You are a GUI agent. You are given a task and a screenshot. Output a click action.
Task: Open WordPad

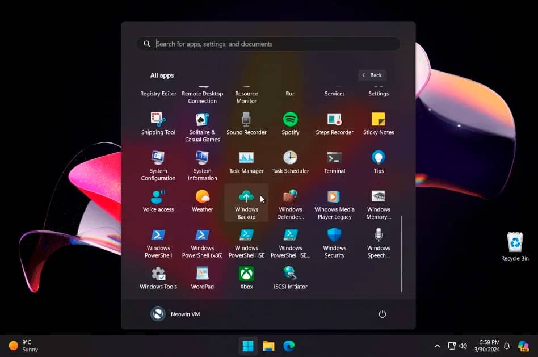click(x=203, y=278)
